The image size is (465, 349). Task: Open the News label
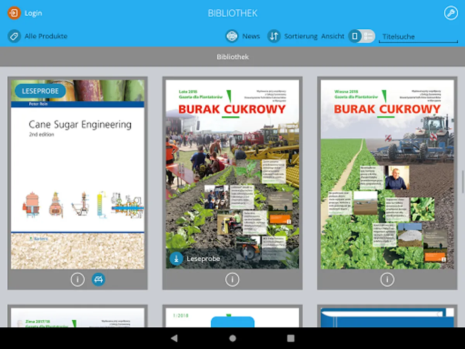(251, 36)
